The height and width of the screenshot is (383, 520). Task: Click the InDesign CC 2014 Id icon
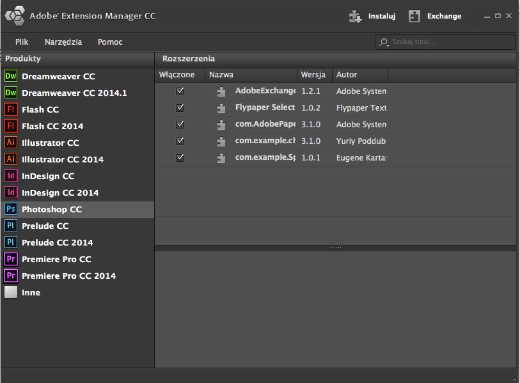pos(11,192)
